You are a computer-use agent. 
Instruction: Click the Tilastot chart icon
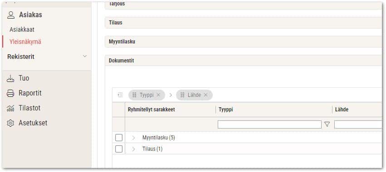(10, 108)
